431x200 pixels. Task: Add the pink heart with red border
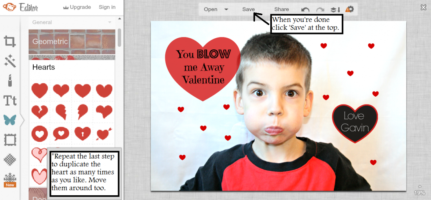39,176
